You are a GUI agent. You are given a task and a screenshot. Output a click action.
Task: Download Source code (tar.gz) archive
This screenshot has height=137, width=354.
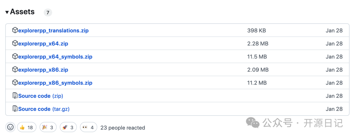[x=44, y=109]
